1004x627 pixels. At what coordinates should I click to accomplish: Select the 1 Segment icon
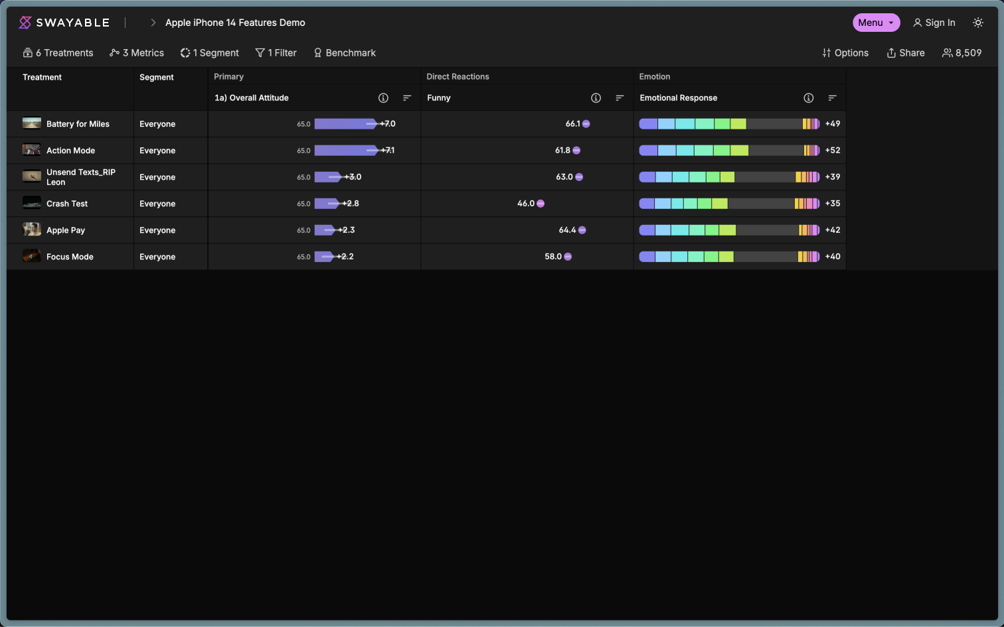click(185, 52)
